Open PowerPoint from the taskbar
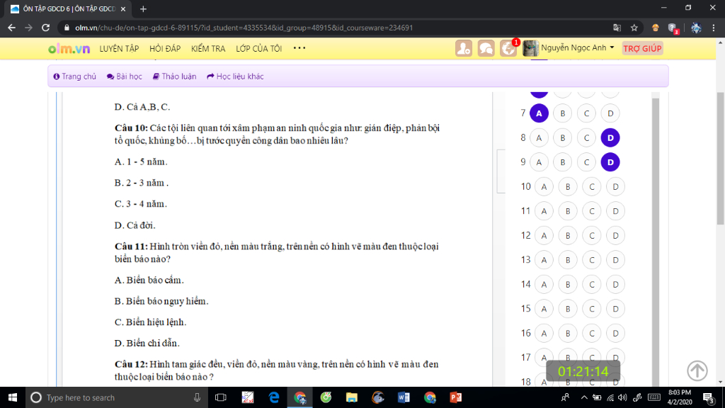Viewport: 725px width, 408px height. click(455, 397)
